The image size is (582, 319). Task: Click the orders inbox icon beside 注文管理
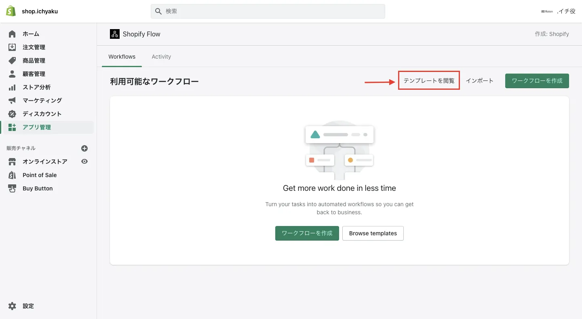(12, 47)
